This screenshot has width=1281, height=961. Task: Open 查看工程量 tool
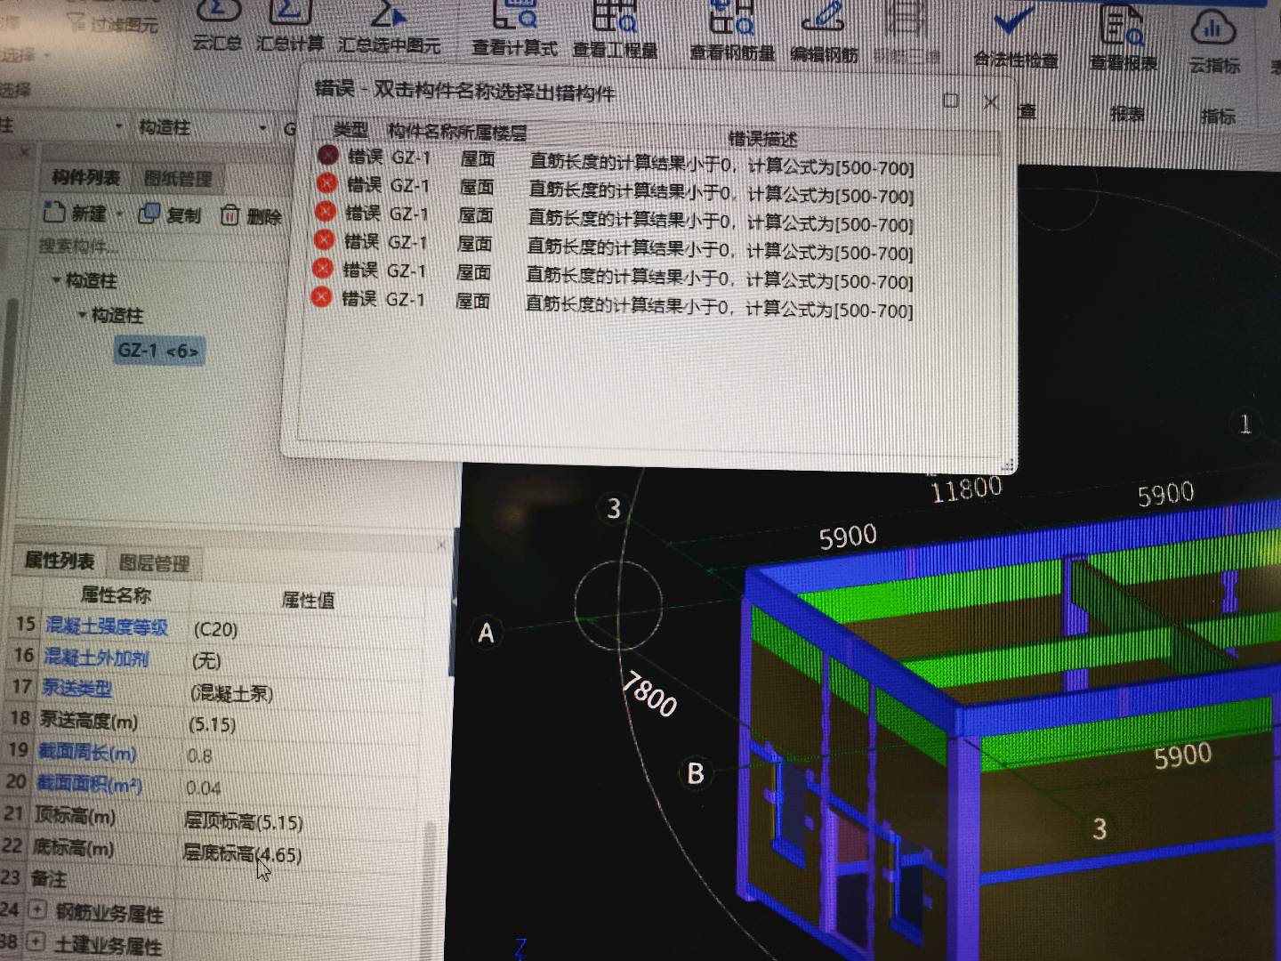click(x=615, y=32)
